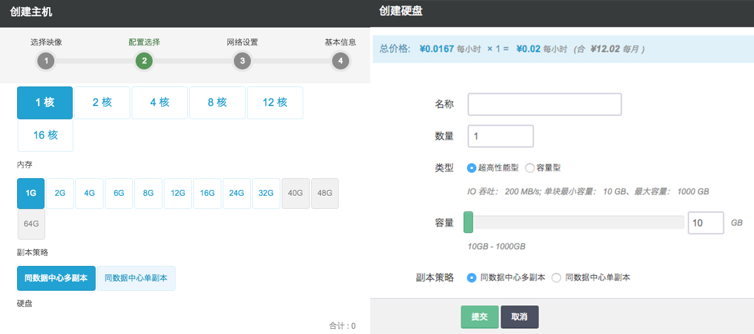
Task: Choose the 2 核 CPU option
Action: point(102,102)
